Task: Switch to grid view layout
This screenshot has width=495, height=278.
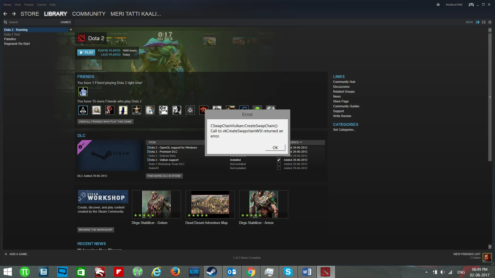Action: tap(490, 22)
